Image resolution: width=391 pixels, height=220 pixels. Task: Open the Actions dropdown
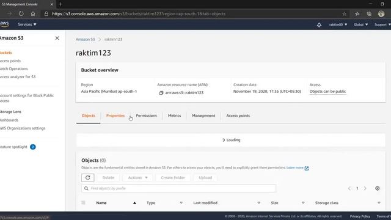[x=137, y=178]
